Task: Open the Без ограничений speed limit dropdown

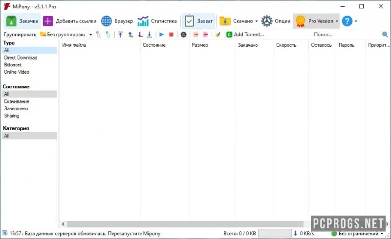Action: point(357,234)
